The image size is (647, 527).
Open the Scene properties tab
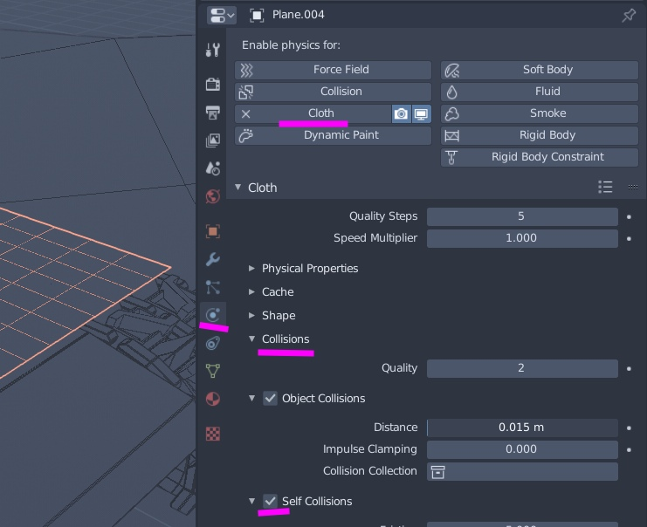pos(213,168)
